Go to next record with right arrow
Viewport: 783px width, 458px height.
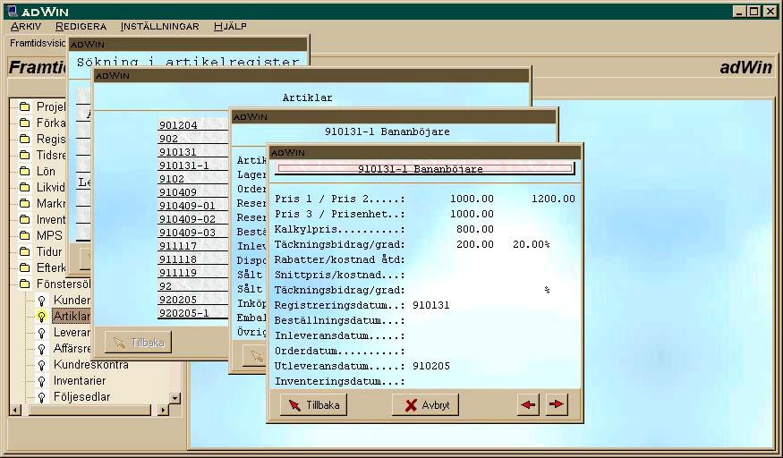557,404
